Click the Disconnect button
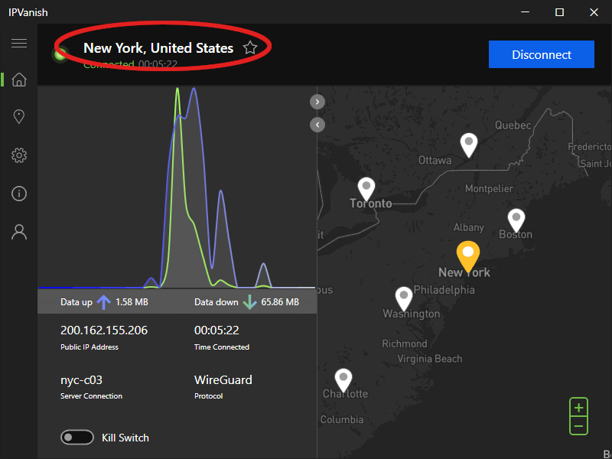 pyautogui.click(x=542, y=54)
